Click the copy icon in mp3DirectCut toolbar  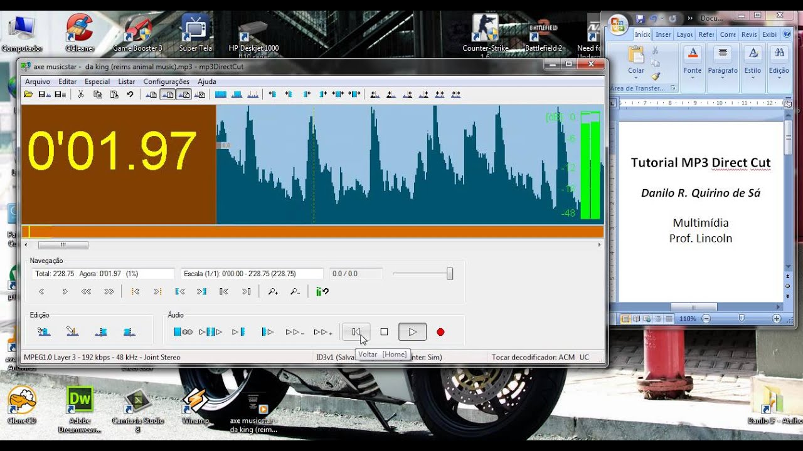click(x=98, y=95)
